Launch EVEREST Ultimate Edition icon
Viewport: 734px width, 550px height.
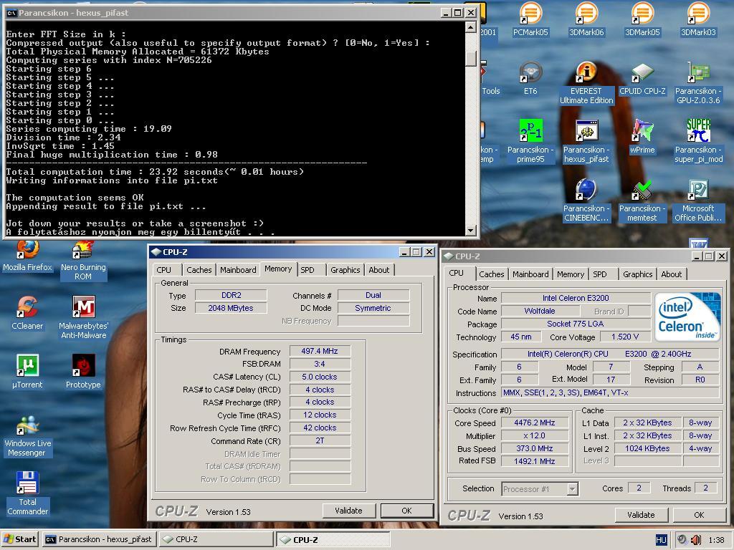click(586, 83)
